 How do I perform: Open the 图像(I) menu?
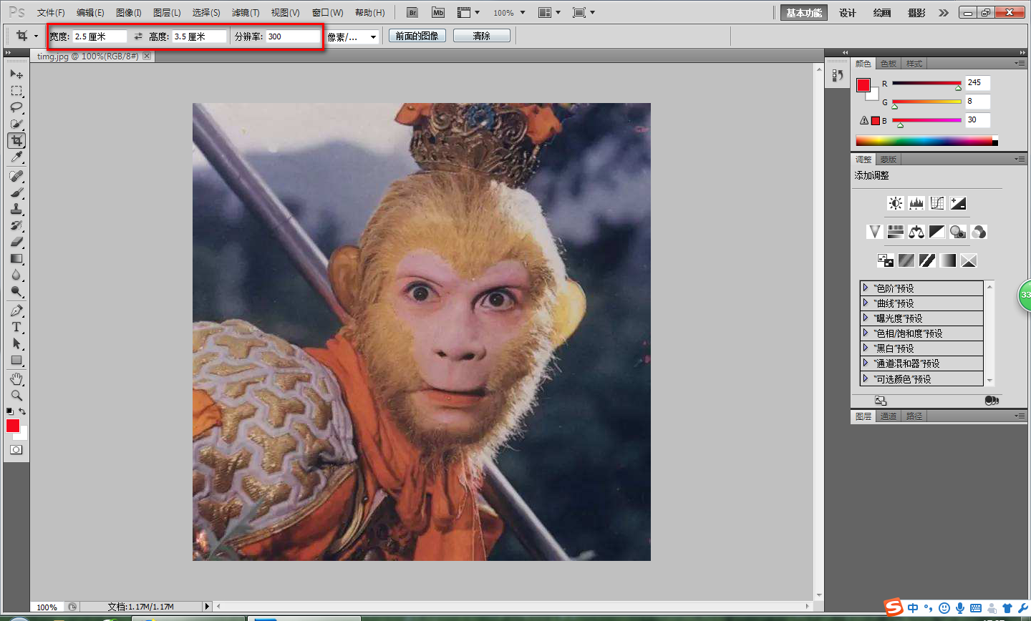(x=129, y=13)
